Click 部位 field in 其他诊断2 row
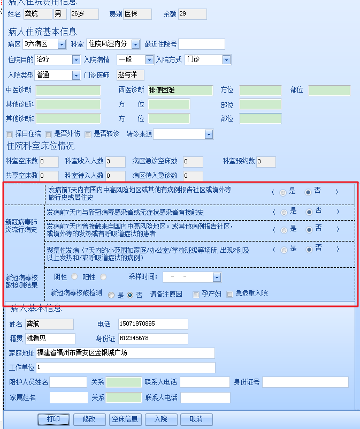The height and width of the screenshot is (429, 360). click(x=261, y=119)
